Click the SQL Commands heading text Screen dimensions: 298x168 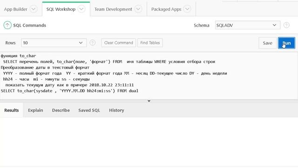tap(29, 25)
